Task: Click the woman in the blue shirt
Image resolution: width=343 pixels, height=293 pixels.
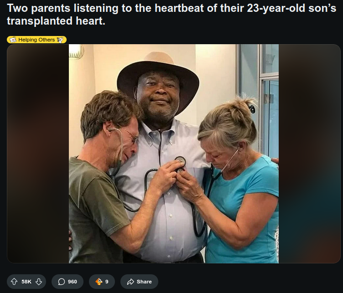Action: pos(239,184)
